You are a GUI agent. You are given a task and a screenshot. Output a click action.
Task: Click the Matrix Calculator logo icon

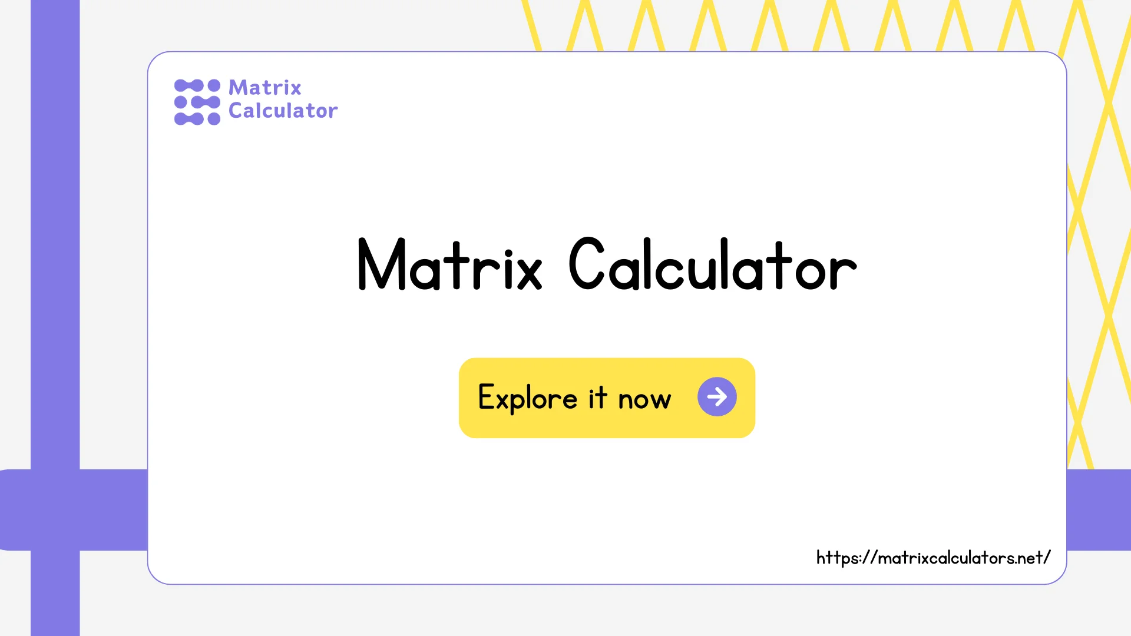coord(196,100)
